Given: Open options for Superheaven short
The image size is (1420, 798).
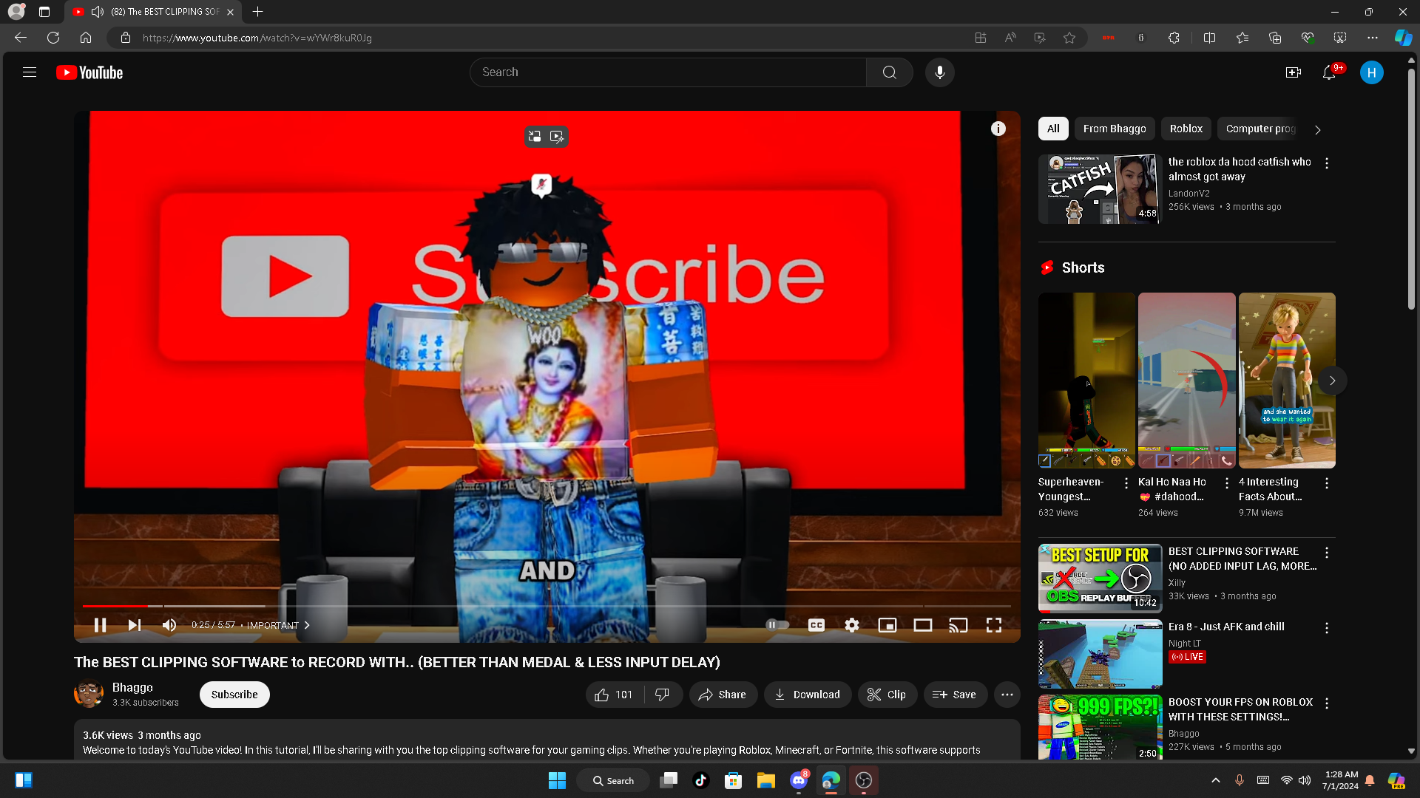Looking at the screenshot, I should click(1126, 483).
